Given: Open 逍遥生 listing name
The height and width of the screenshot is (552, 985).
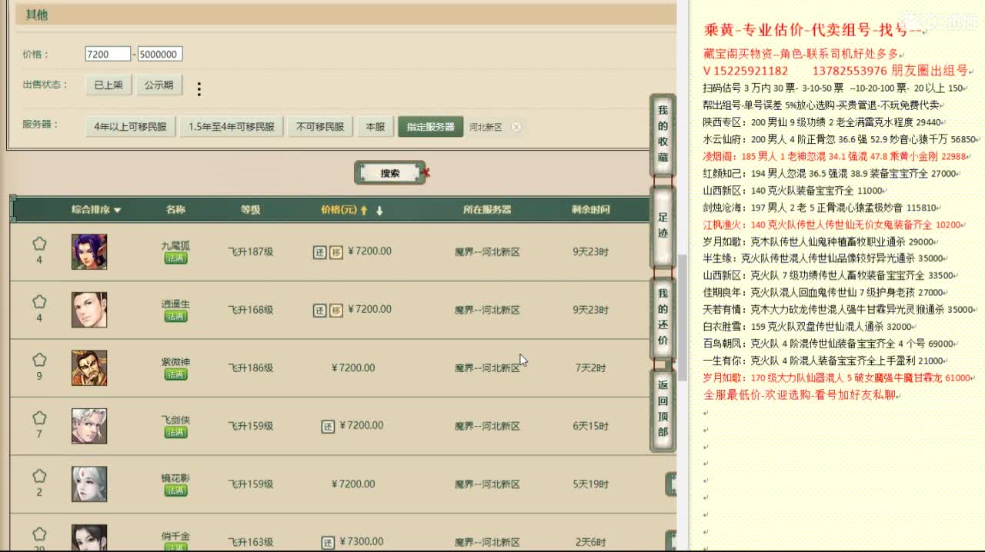Looking at the screenshot, I should (x=175, y=304).
